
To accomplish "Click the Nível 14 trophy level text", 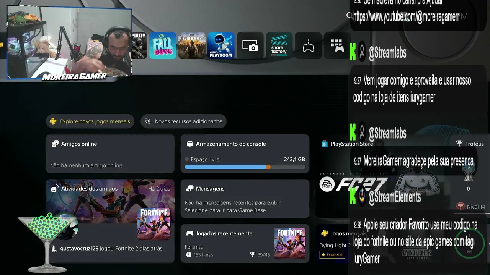I will (476, 207).
